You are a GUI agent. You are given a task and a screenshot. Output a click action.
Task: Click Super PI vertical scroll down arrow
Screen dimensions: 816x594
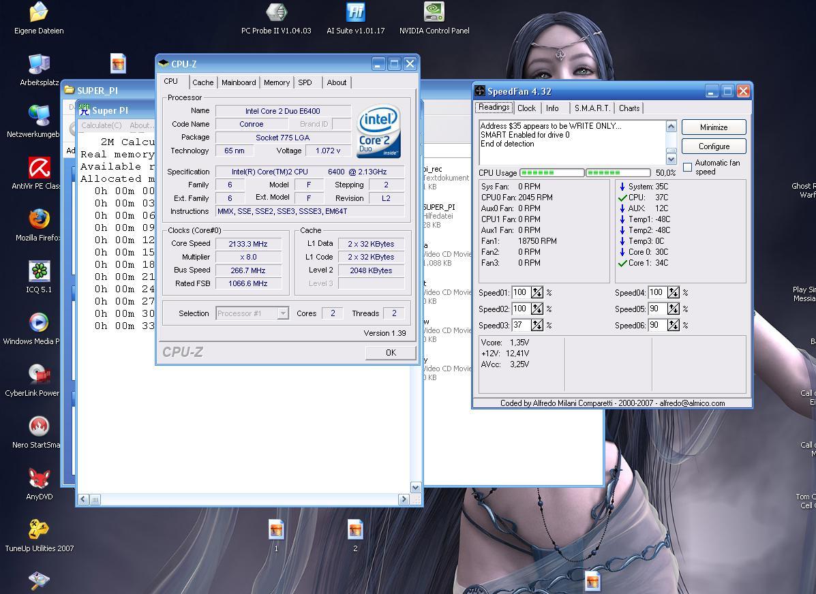(x=415, y=487)
